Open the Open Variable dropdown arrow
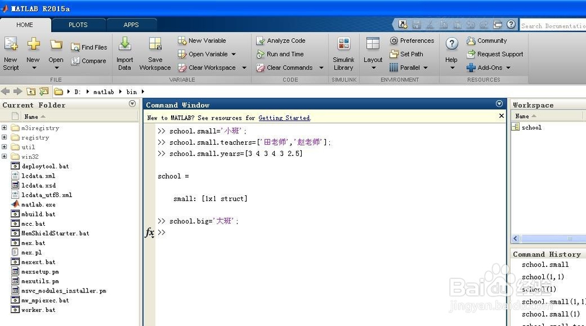 click(234, 54)
